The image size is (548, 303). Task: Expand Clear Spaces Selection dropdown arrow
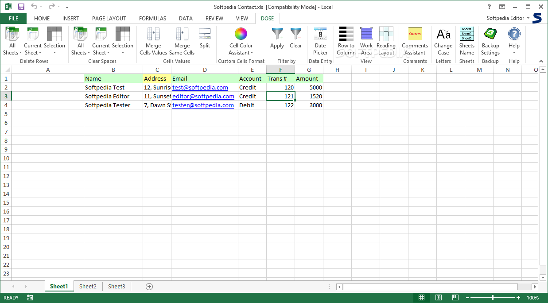point(123,53)
